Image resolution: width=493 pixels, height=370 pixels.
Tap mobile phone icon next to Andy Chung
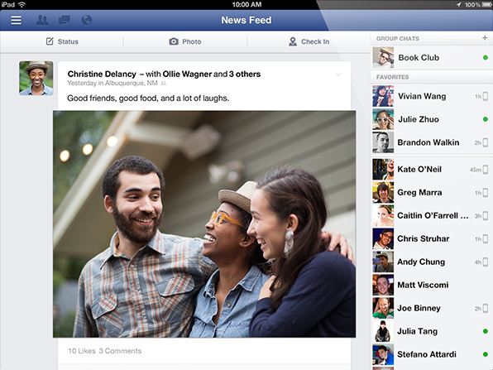pos(486,262)
